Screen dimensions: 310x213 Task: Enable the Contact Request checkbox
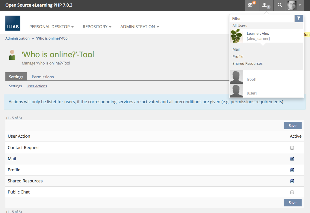tap(292, 148)
